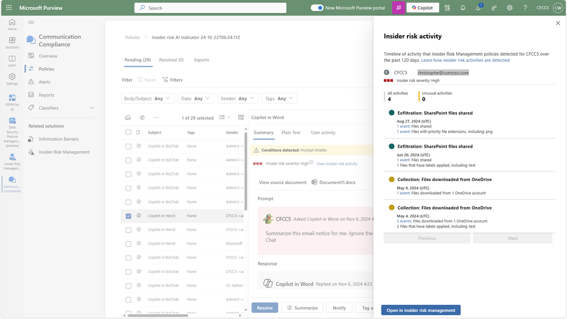The height and width of the screenshot is (319, 567).
Task: Click in the Search field
Action: pyautogui.click(x=211, y=7)
